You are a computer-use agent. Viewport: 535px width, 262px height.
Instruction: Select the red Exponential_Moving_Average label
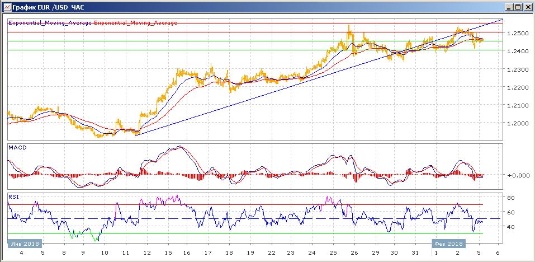point(135,23)
